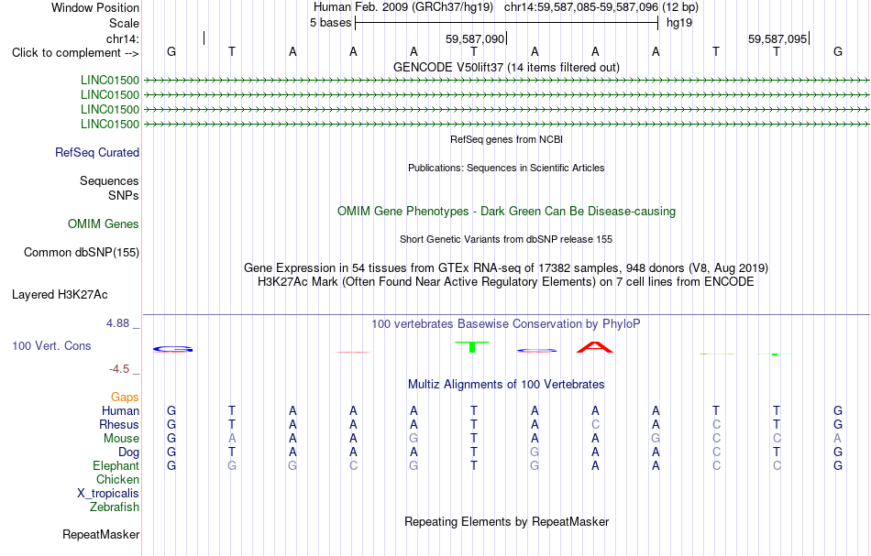
Task: Click the '5 bases' scale text
Action: 330,23
